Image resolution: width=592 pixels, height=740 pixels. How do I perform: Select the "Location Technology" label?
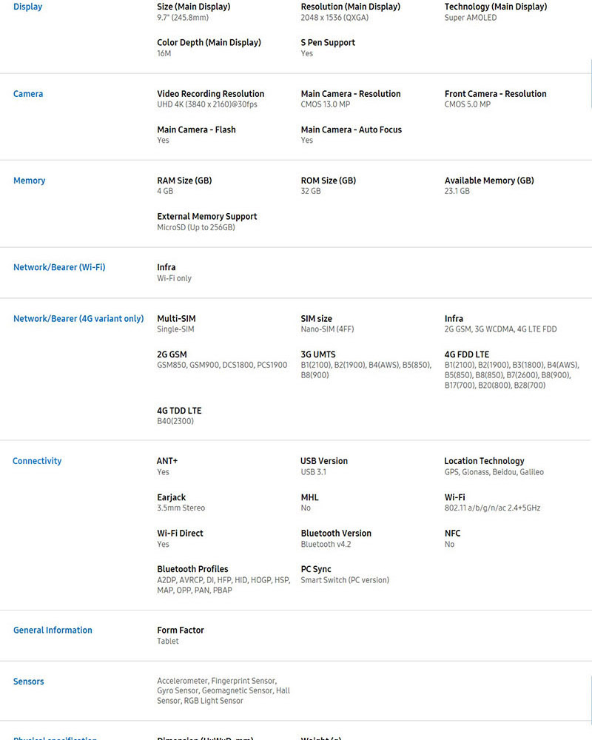484,462
